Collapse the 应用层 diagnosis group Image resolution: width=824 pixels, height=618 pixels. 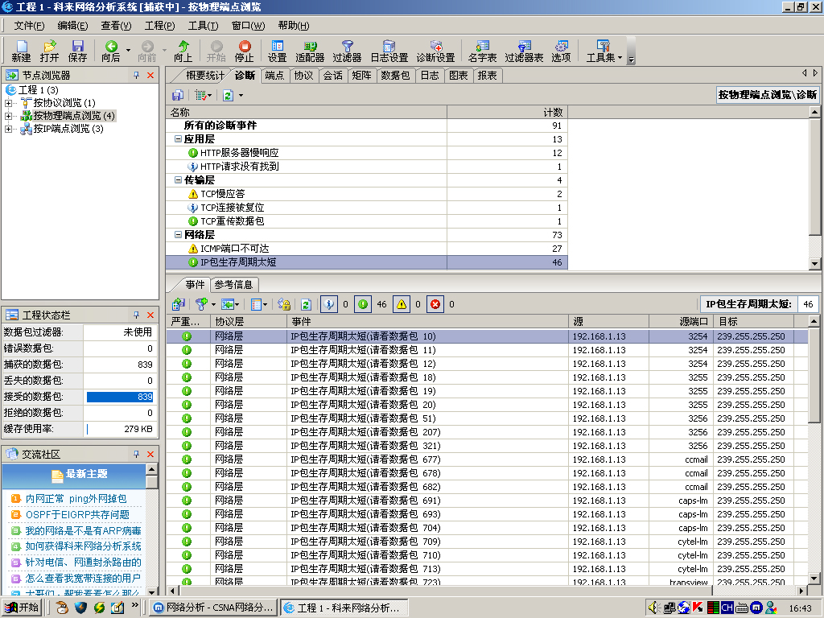tap(178, 139)
